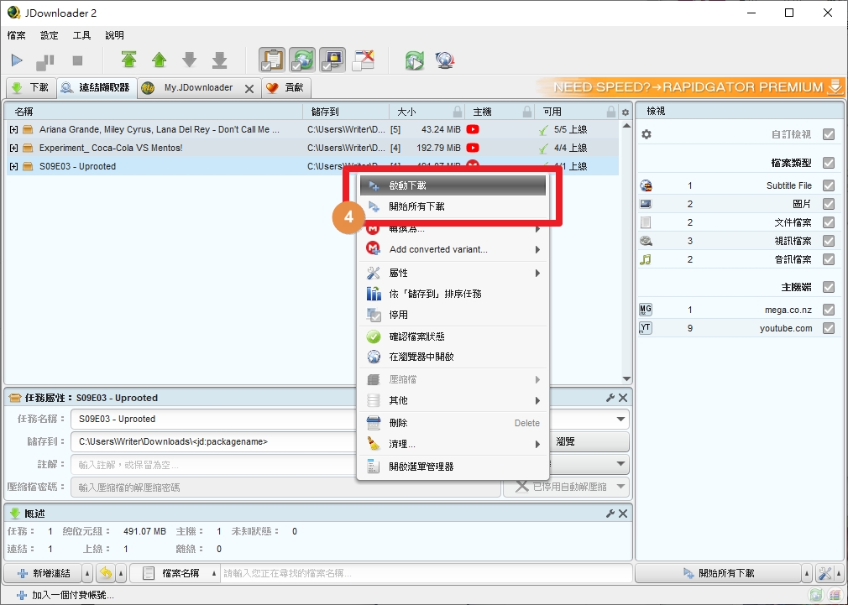Choose 在瀏覽器中開啟 menu entry
Screen dimensions: 848x605
pos(453,357)
